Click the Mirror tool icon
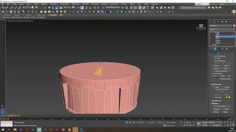236x132 pixels. click(123, 7)
